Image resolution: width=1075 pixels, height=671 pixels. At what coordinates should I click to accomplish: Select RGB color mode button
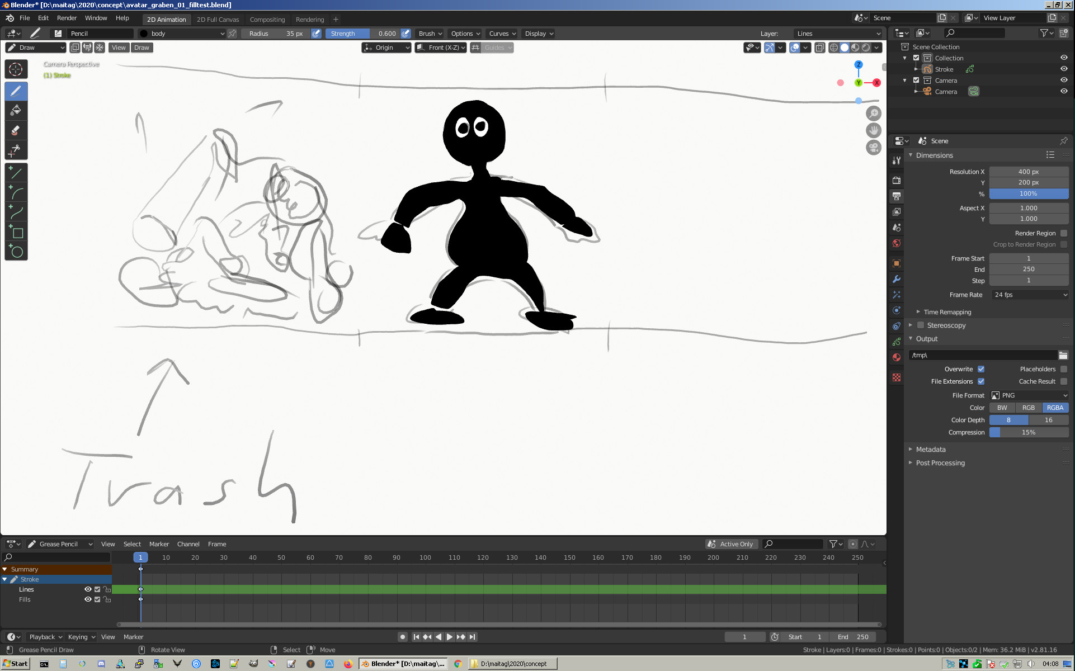pos(1028,408)
